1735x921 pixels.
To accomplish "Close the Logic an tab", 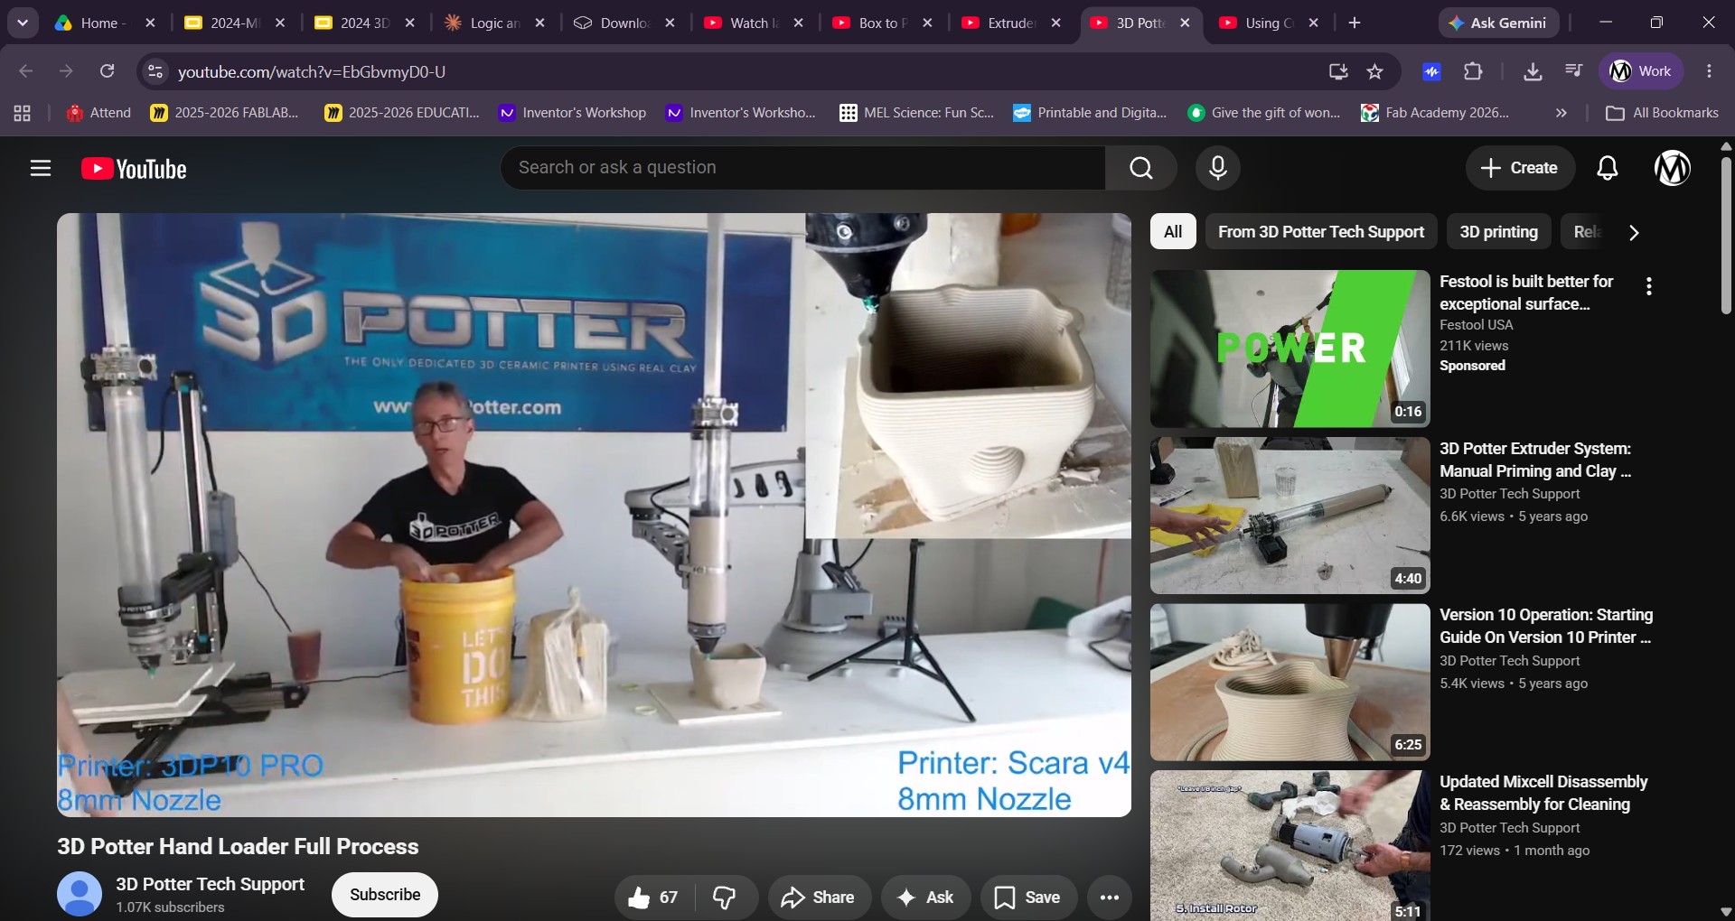I will click(539, 23).
